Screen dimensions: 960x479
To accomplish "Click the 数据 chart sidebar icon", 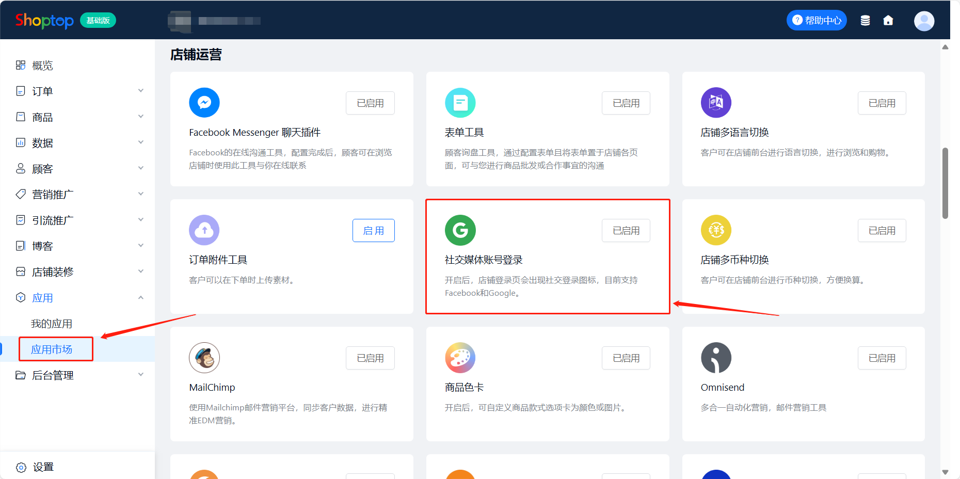I will click(x=21, y=142).
